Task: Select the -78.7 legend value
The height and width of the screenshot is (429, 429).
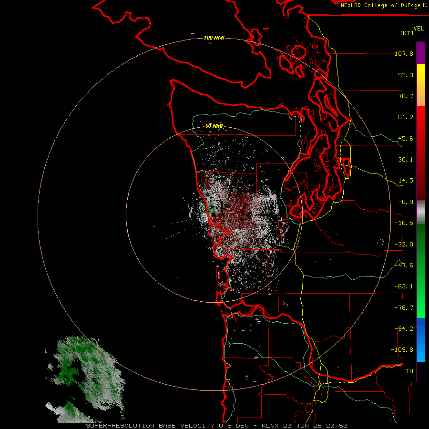Action: tap(404, 308)
